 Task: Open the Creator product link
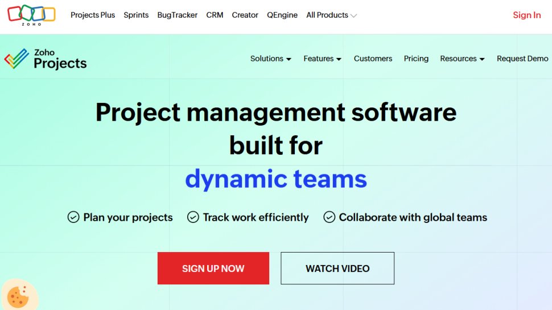click(x=245, y=15)
